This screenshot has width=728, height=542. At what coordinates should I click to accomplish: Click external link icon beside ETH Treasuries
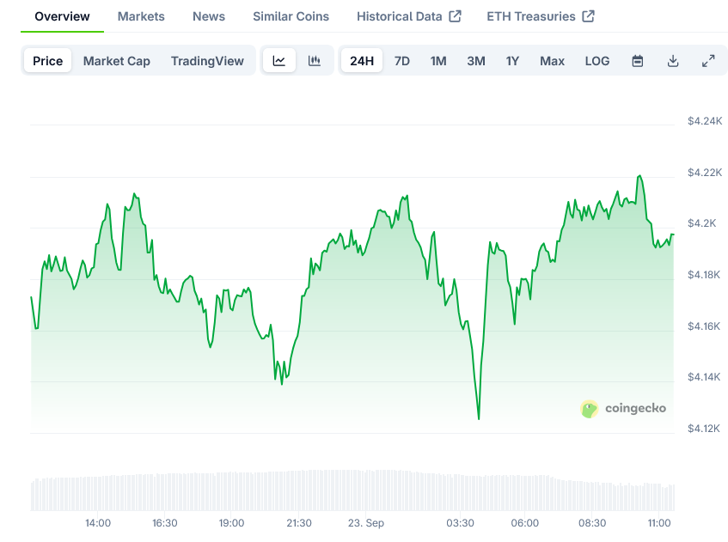coord(589,16)
